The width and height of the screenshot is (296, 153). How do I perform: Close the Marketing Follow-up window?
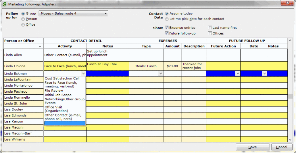point(287,3)
